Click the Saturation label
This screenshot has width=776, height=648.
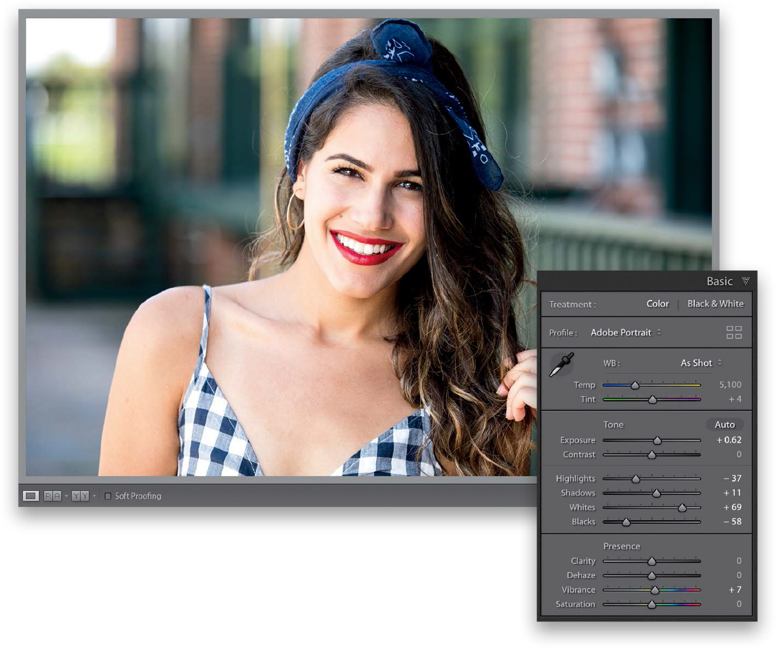point(575,604)
